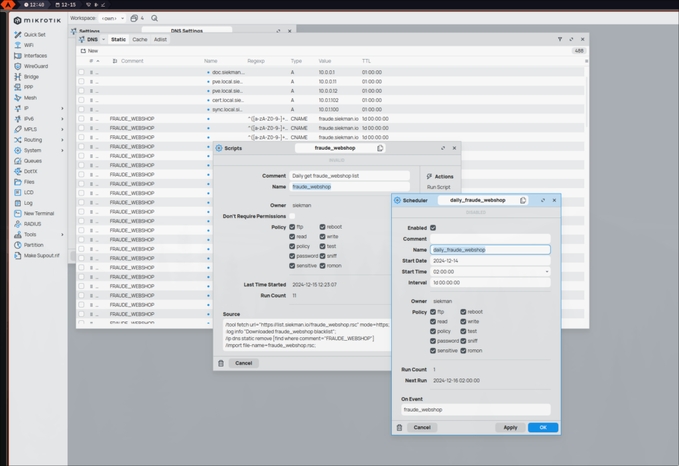Add New DNS static entry
This screenshot has height=466, width=679.
pos(90,50)
